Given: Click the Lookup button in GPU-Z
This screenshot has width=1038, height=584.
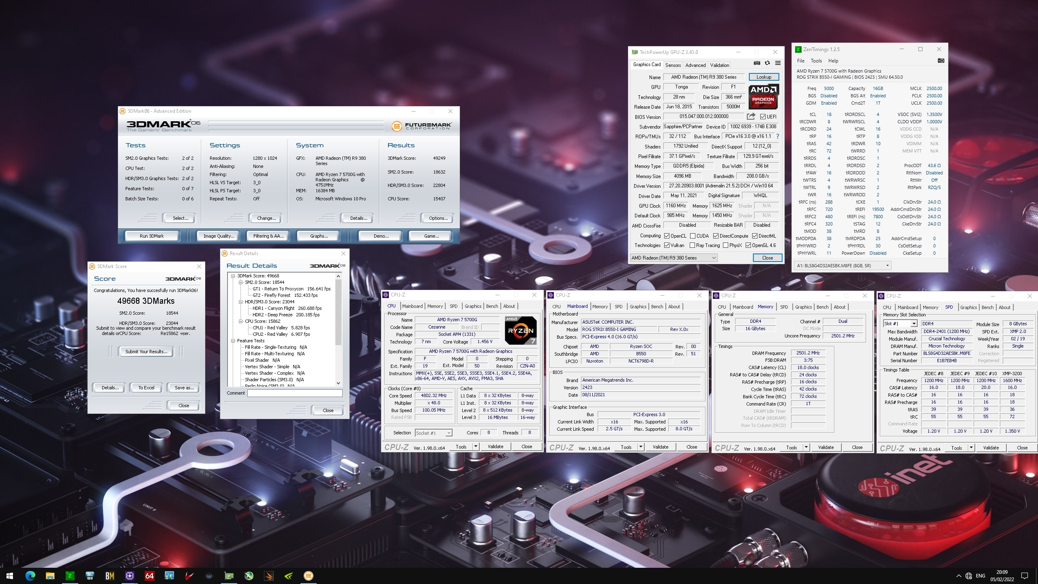Looking at the screenshot, I should [x=763, y=77].
